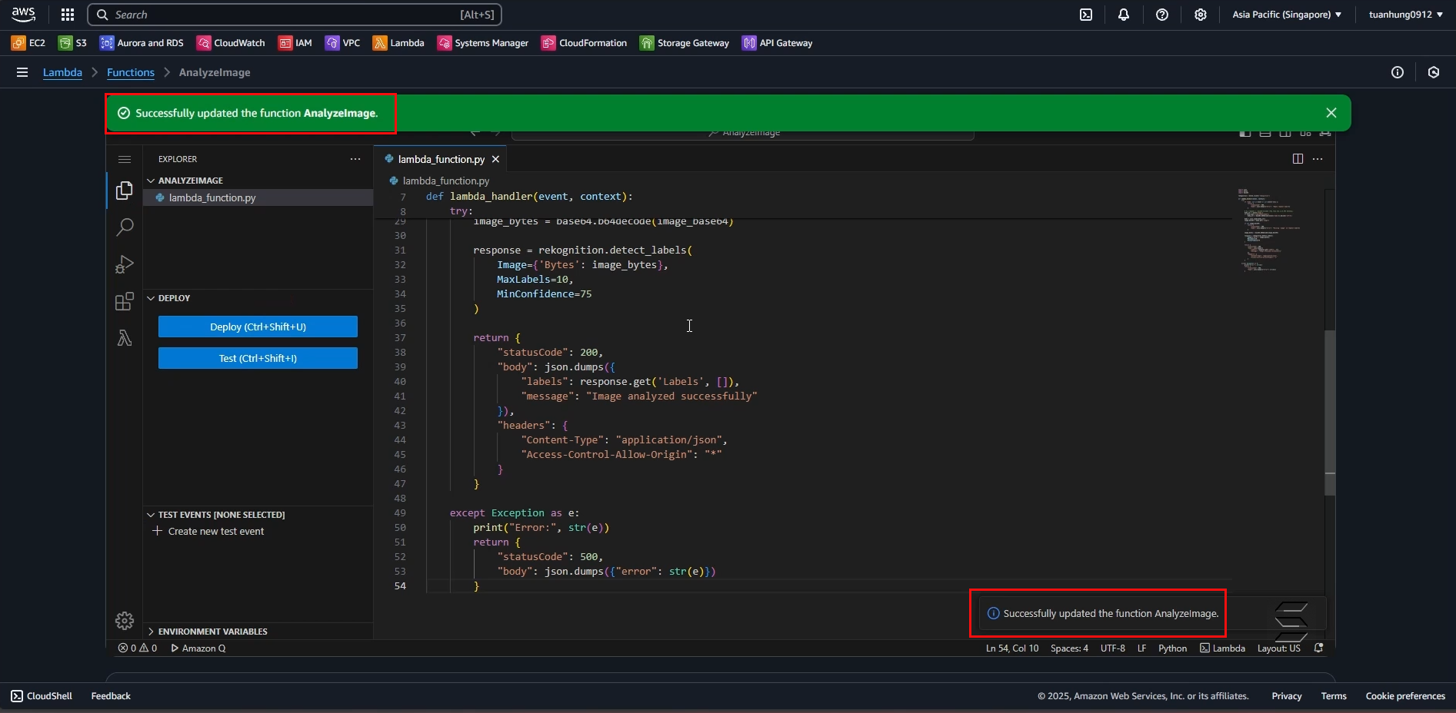Open the Explorer more actions ellipsis
Viewport: 1456px width, 713px height.
(355, 159)
